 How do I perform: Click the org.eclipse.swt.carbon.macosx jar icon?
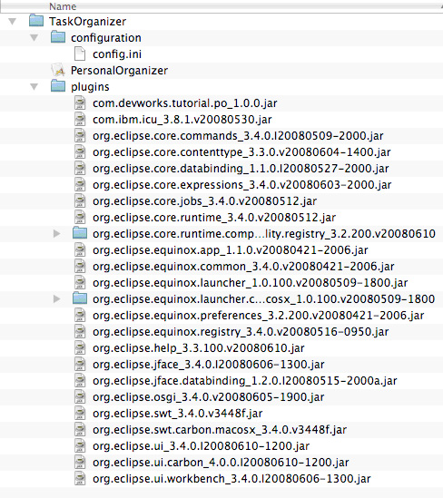(80, 429)
